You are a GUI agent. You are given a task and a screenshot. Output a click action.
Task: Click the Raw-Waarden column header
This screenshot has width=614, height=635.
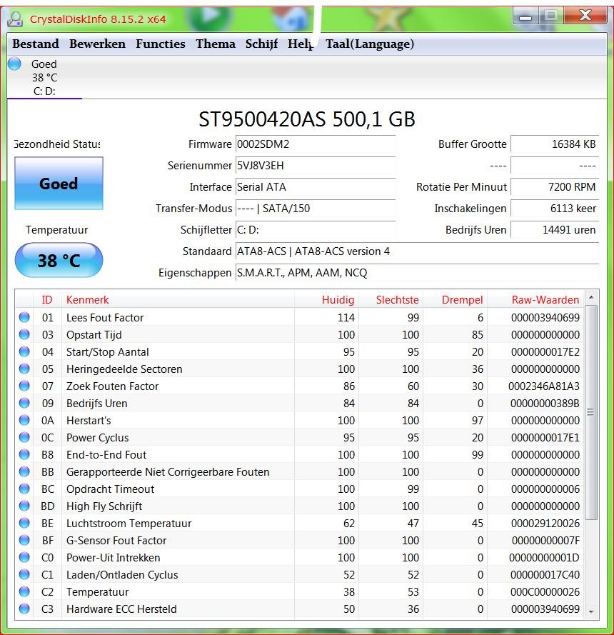tap(545, 300)
